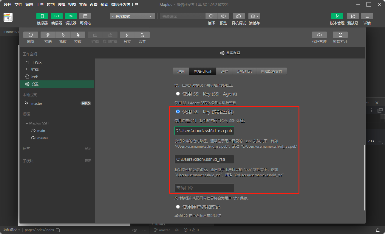
Task: Open the 可视化 visual layout button
Action: (x=85, y=16)
